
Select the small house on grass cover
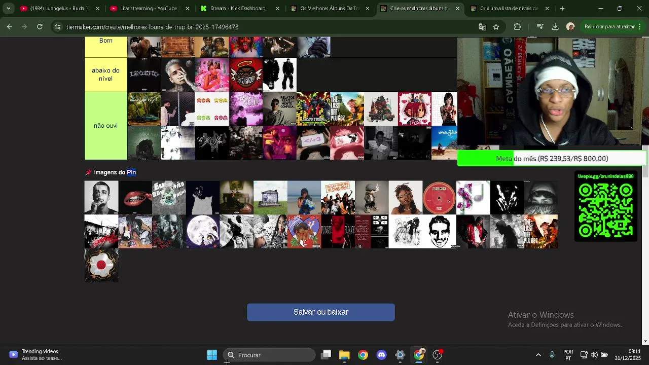coord(270,198)
